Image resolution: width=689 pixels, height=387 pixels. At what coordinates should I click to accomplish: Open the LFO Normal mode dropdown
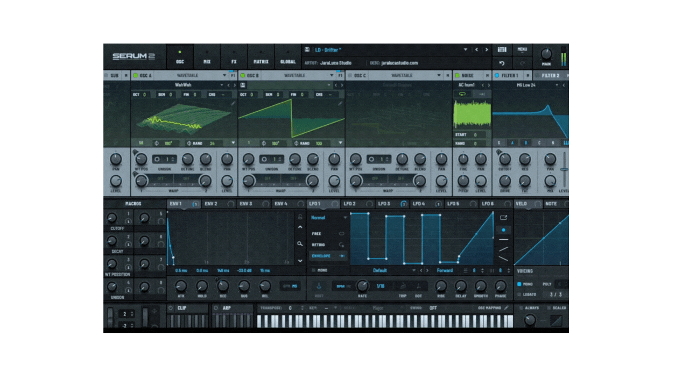344,218
